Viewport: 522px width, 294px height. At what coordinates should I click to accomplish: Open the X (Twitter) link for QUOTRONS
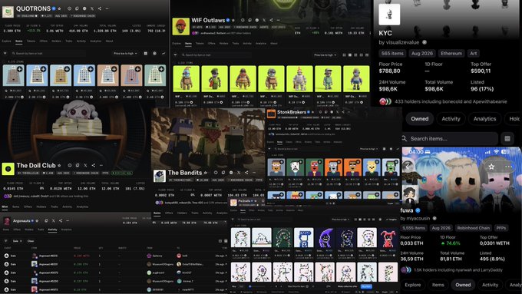92,8
